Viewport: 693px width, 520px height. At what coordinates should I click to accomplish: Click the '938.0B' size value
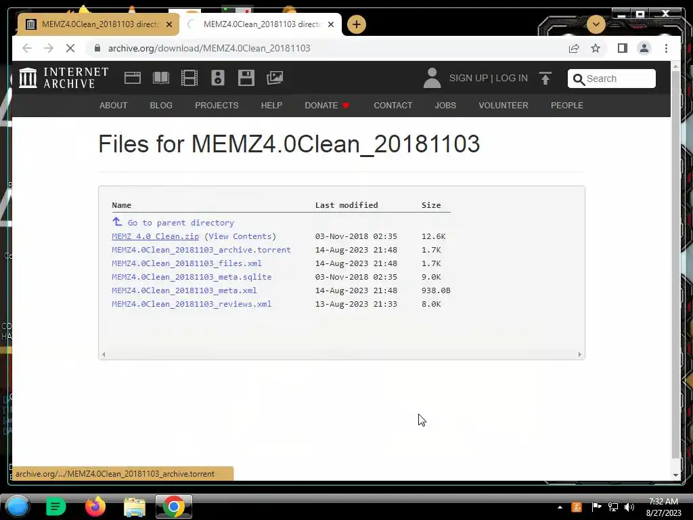[436, 290]
